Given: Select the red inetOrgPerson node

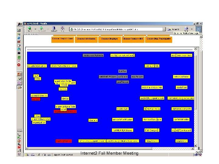Looking at the screenshot, I should 64,141.
